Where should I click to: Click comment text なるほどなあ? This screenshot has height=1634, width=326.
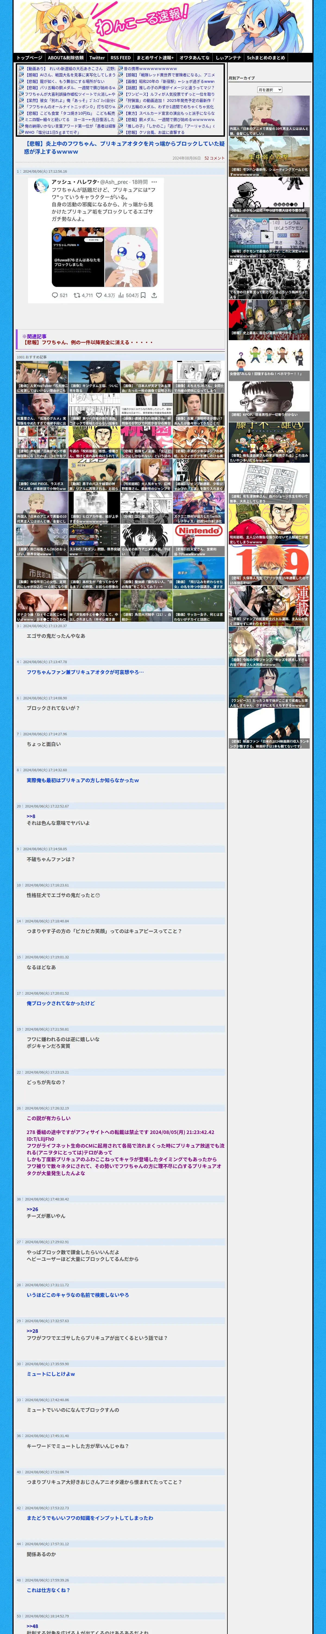(x=41, y=967)
